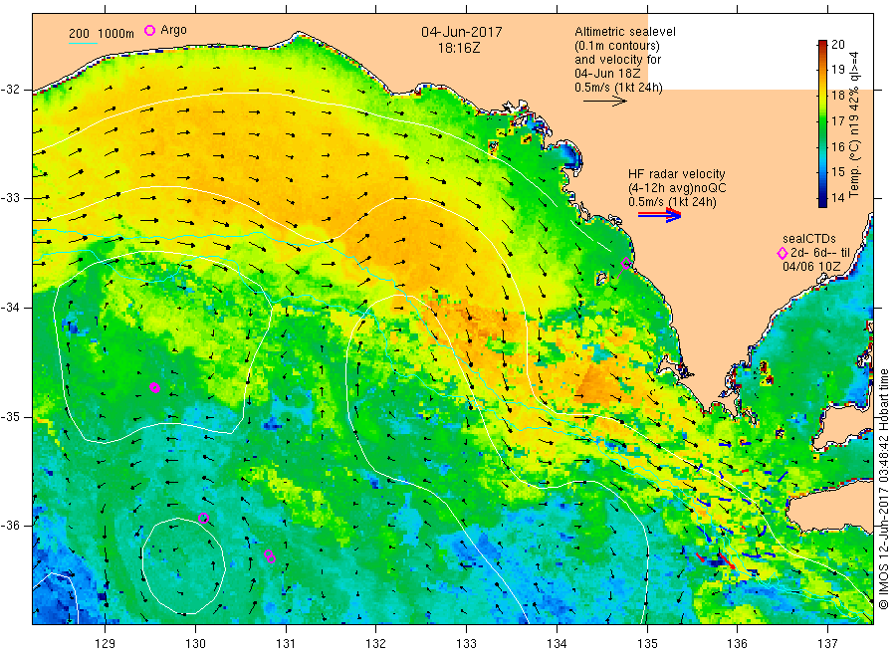Click the '18:16Z' time text
The height and width of the screenshot is (657, 896).
click(x=459, y=48)
